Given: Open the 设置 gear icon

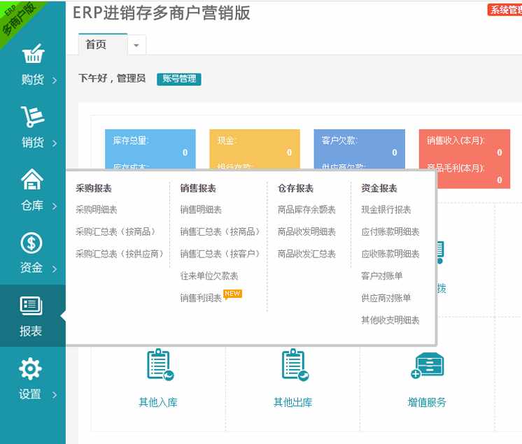Looking at the screenshot, I should [x=30, y=368].
